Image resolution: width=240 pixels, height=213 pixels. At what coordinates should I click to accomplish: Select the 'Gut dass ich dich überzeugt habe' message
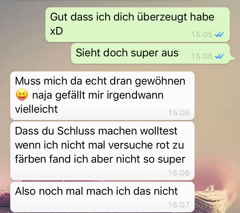[x=138, y=25]
